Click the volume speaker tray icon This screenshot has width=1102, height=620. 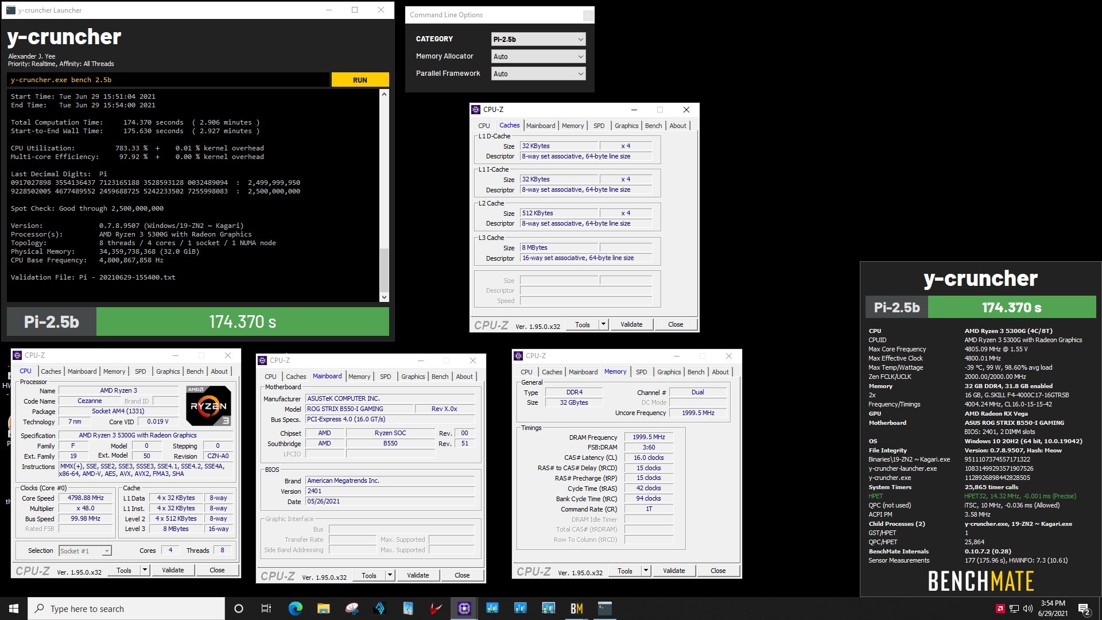pos(1027,609)
